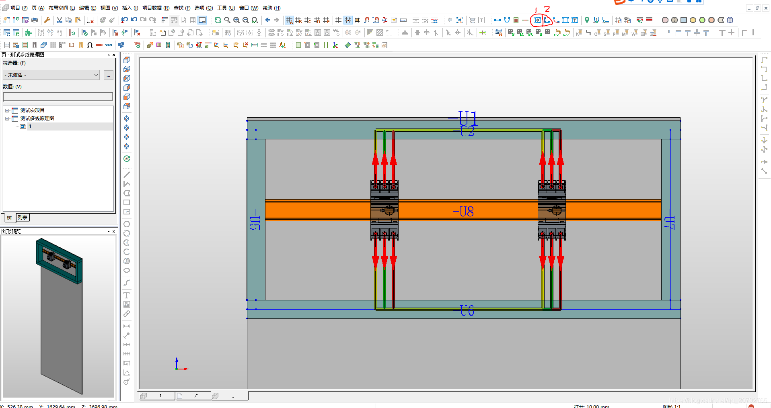Viewport: 771px width, 408px height.
Task: Switch to the 列表 tab
Action: (x=23, y=218)
